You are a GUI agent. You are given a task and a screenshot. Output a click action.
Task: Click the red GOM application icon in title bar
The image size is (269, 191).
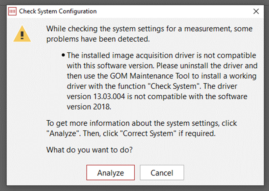coord(13,11)
